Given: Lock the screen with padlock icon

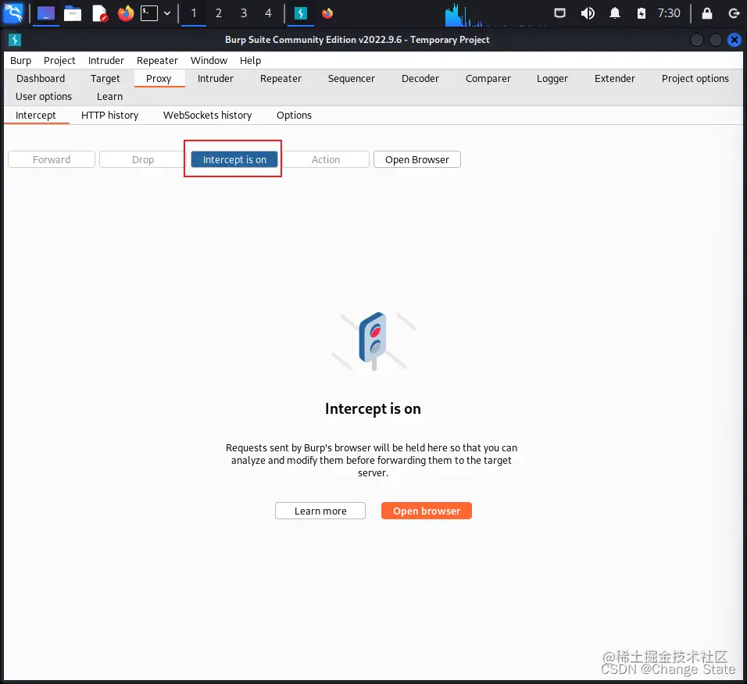Looking at the screenshot, I should coord(707,13).
